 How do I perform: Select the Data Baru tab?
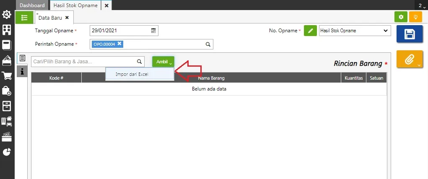pos(51,18)
